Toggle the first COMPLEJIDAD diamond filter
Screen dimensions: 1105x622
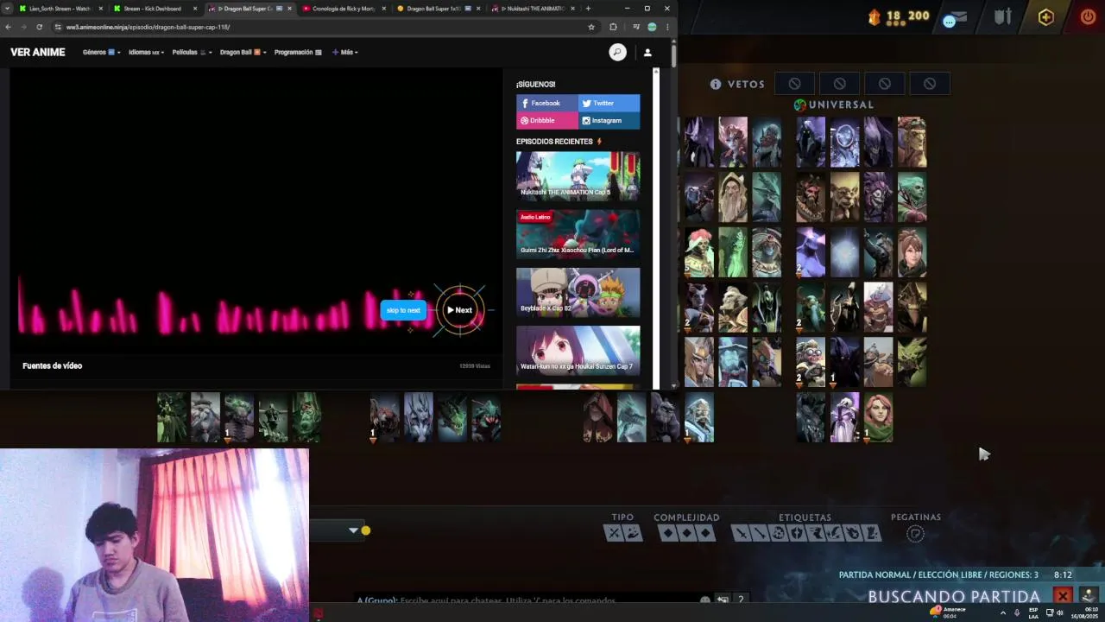[667, 533]
